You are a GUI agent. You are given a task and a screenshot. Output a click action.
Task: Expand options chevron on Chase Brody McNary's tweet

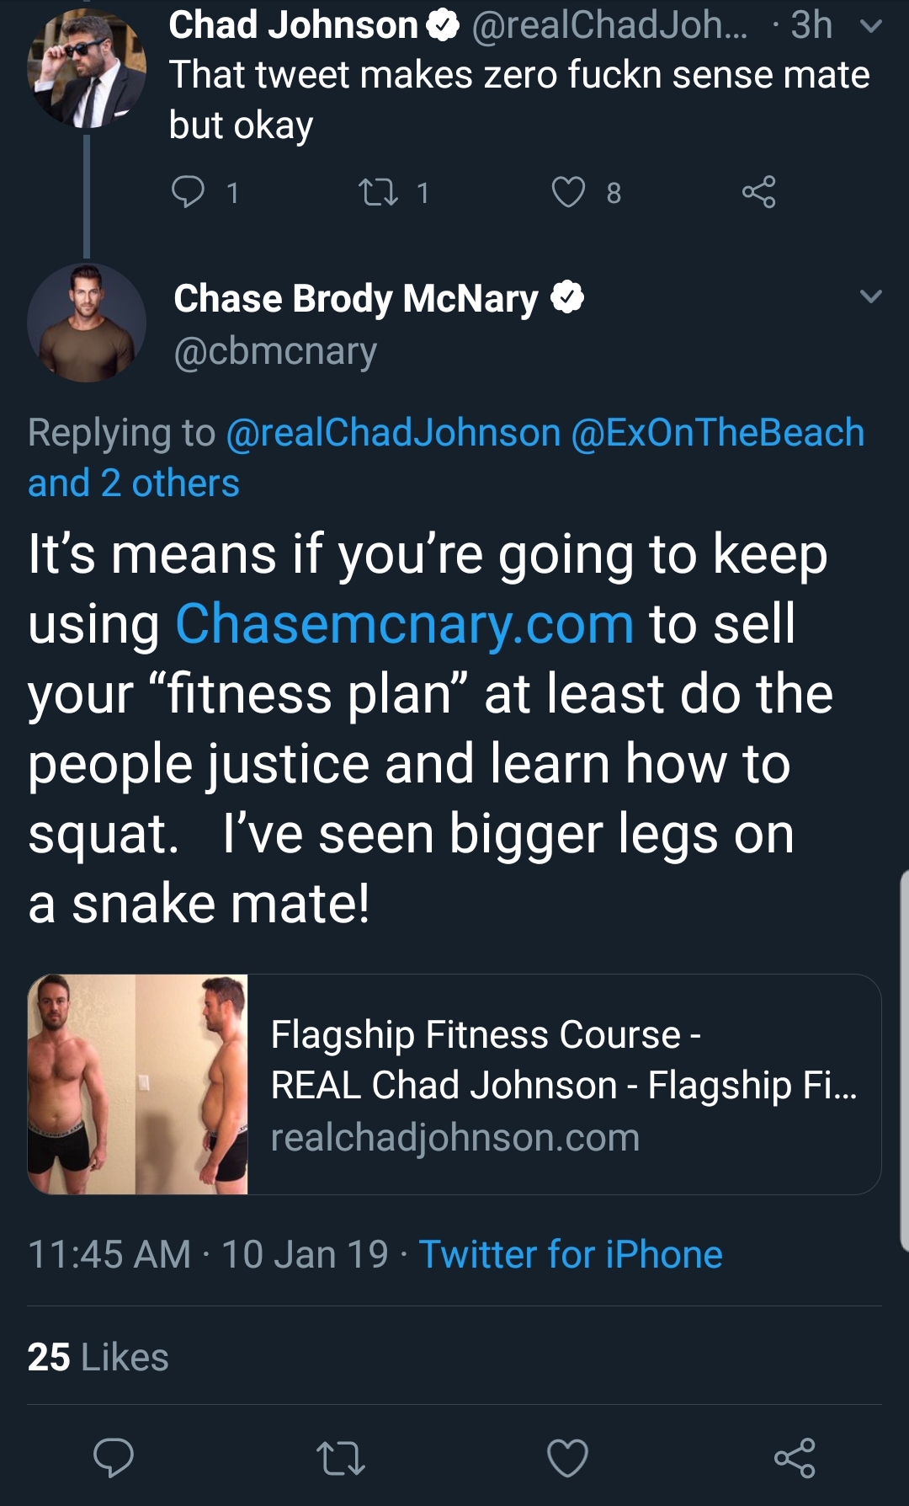point(871,296)
